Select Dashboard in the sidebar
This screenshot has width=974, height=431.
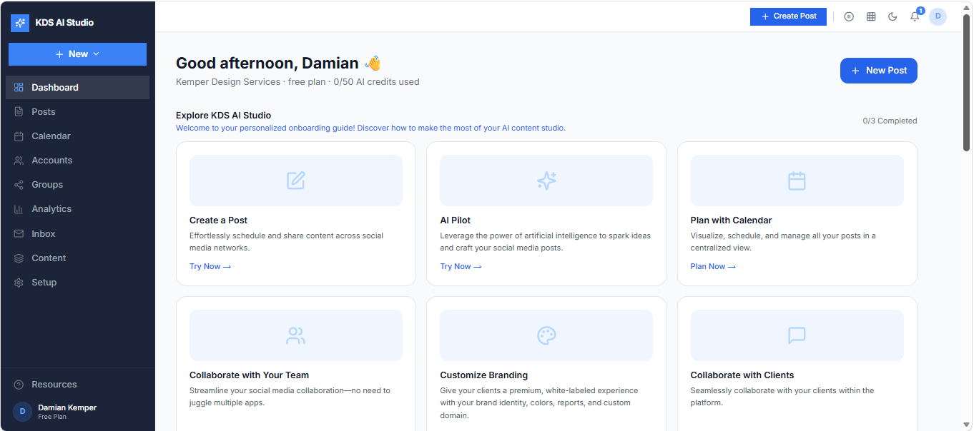(78, 87)
